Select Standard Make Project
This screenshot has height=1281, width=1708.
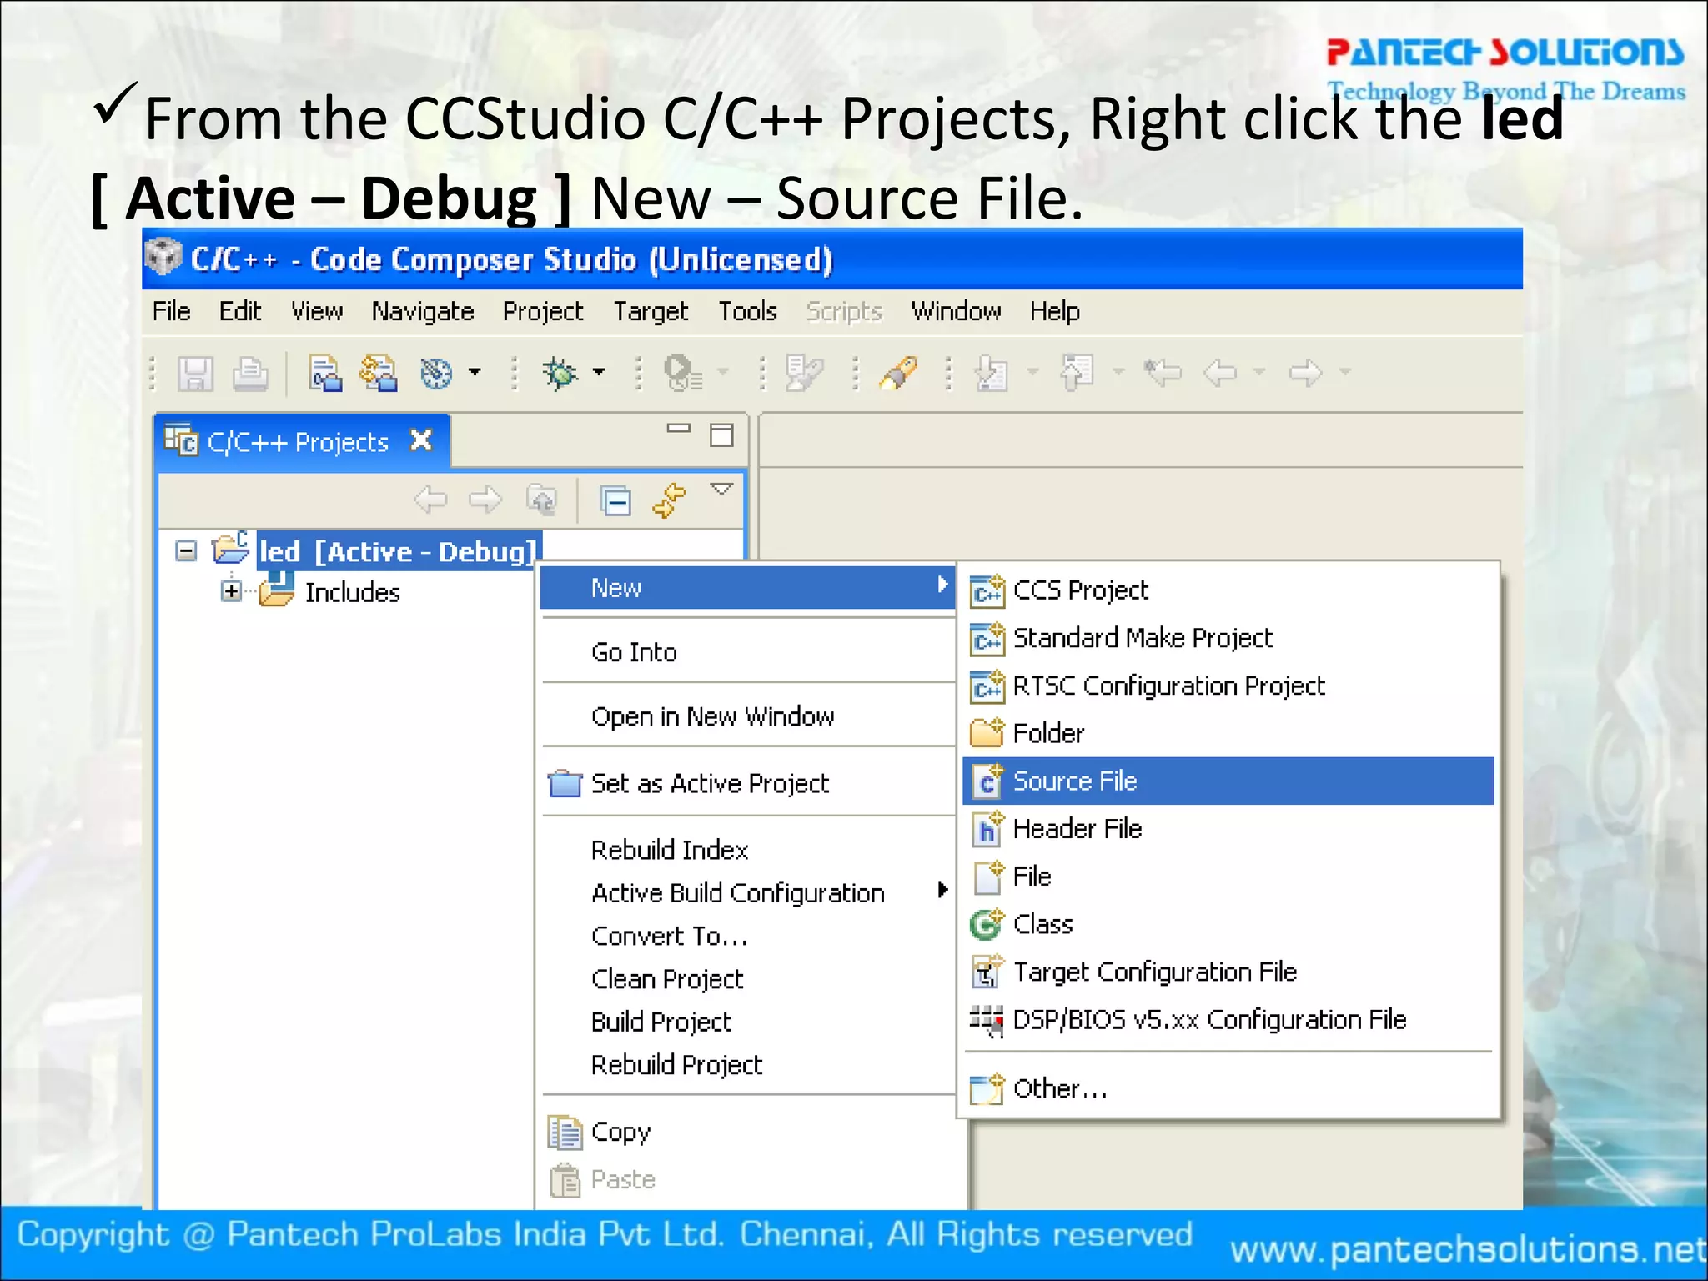pos(1228,638)
